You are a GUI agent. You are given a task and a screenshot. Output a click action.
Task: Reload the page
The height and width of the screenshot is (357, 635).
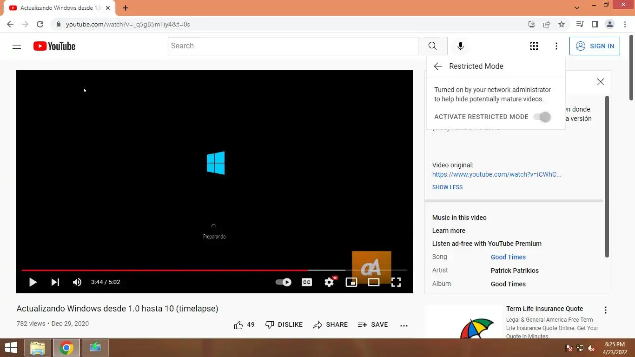40,24
